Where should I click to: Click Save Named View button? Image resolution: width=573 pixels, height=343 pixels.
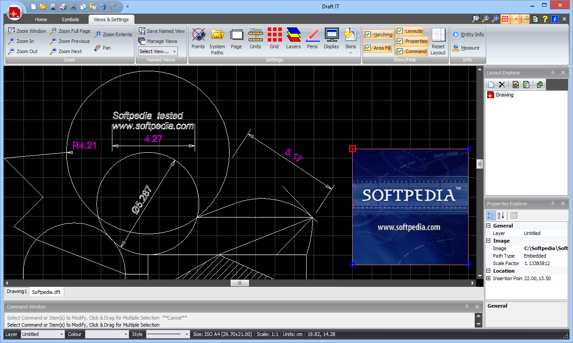coord(162,31)
